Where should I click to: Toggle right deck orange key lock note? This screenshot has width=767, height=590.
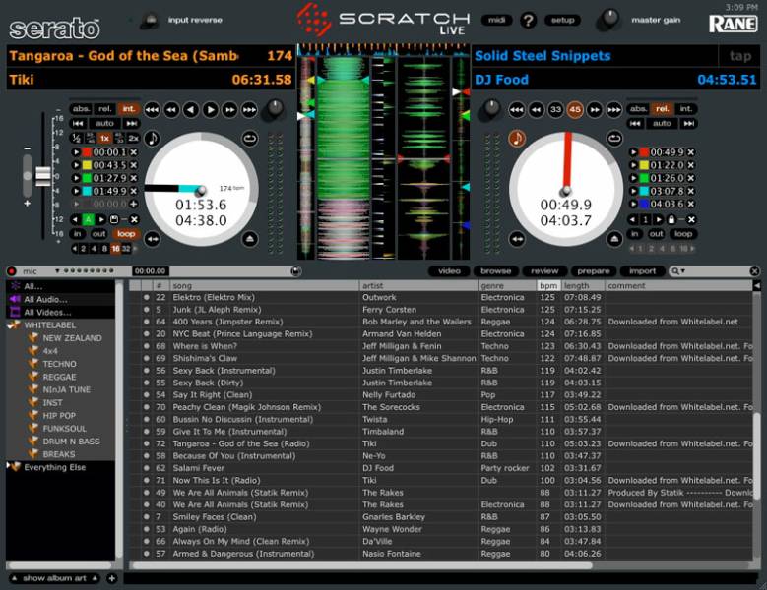[x=517, y=139]
